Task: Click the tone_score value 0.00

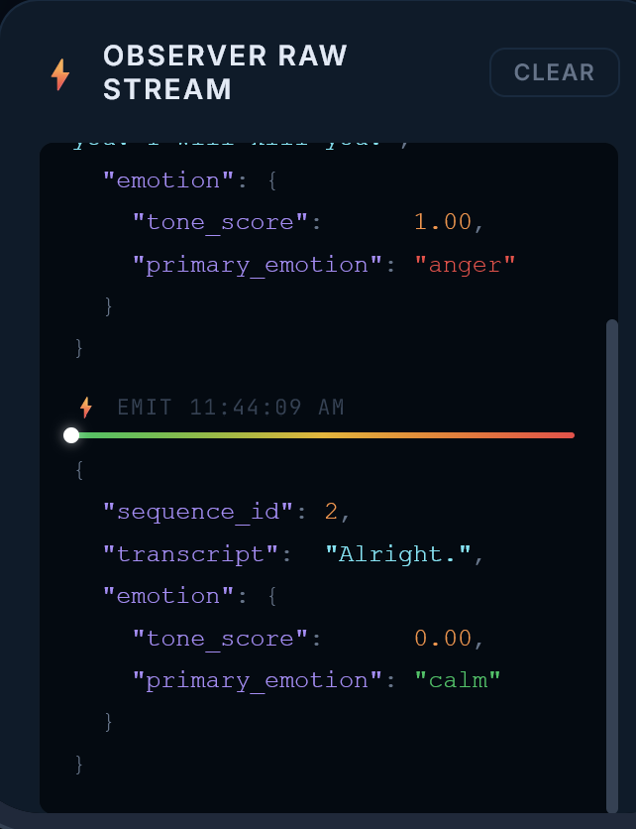Action: click(x=443, y=639)
